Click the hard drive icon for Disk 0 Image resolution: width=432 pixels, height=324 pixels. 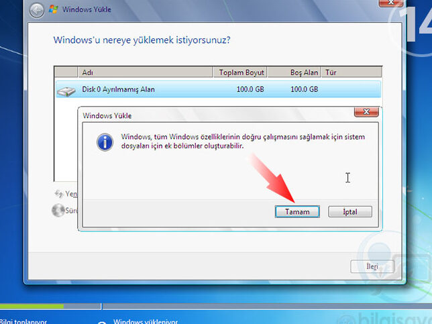(x=66, y=90)
